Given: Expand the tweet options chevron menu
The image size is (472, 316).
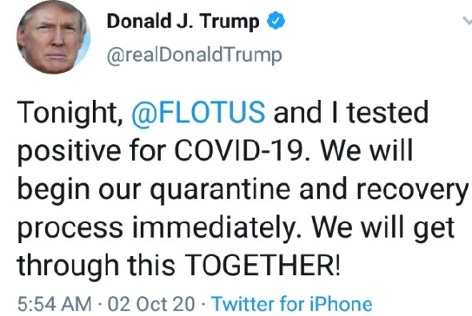Looking at the screenshot, I should click(467, 21).
